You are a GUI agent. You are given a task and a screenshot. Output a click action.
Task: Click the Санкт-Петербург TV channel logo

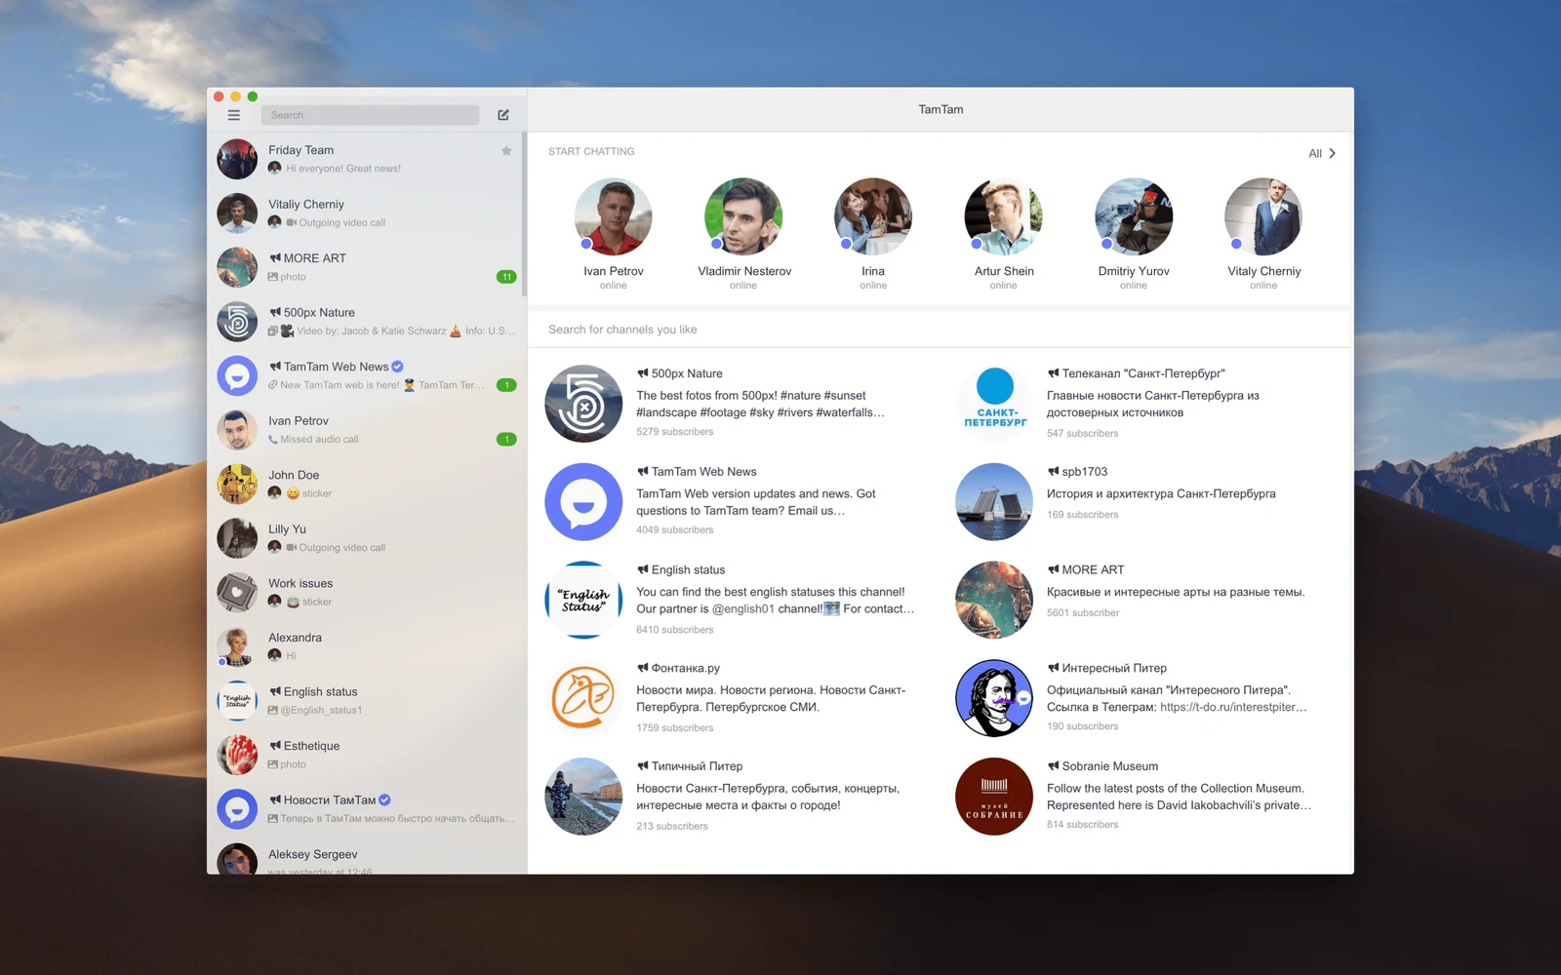point(994,404)
